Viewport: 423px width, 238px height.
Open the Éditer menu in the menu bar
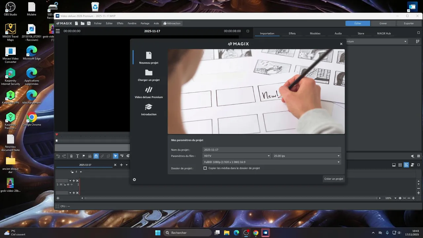point(109,23)
